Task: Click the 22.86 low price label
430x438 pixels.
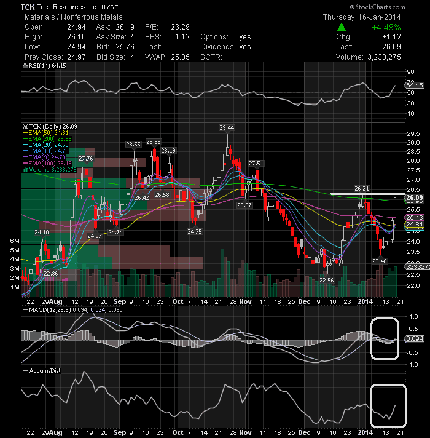Action: (51, 274)
